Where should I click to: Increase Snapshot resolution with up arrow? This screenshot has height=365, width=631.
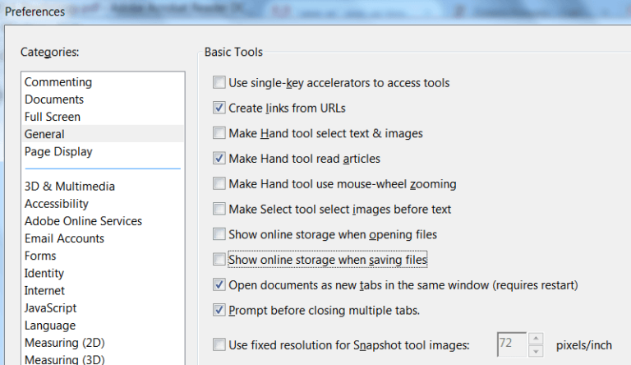(x=536, y=339)
